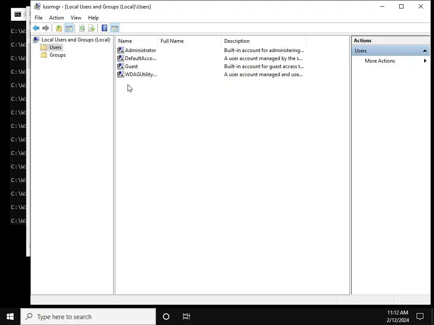Open the notification center icon
Screen dimensions: 434x325
click(420, 317)
